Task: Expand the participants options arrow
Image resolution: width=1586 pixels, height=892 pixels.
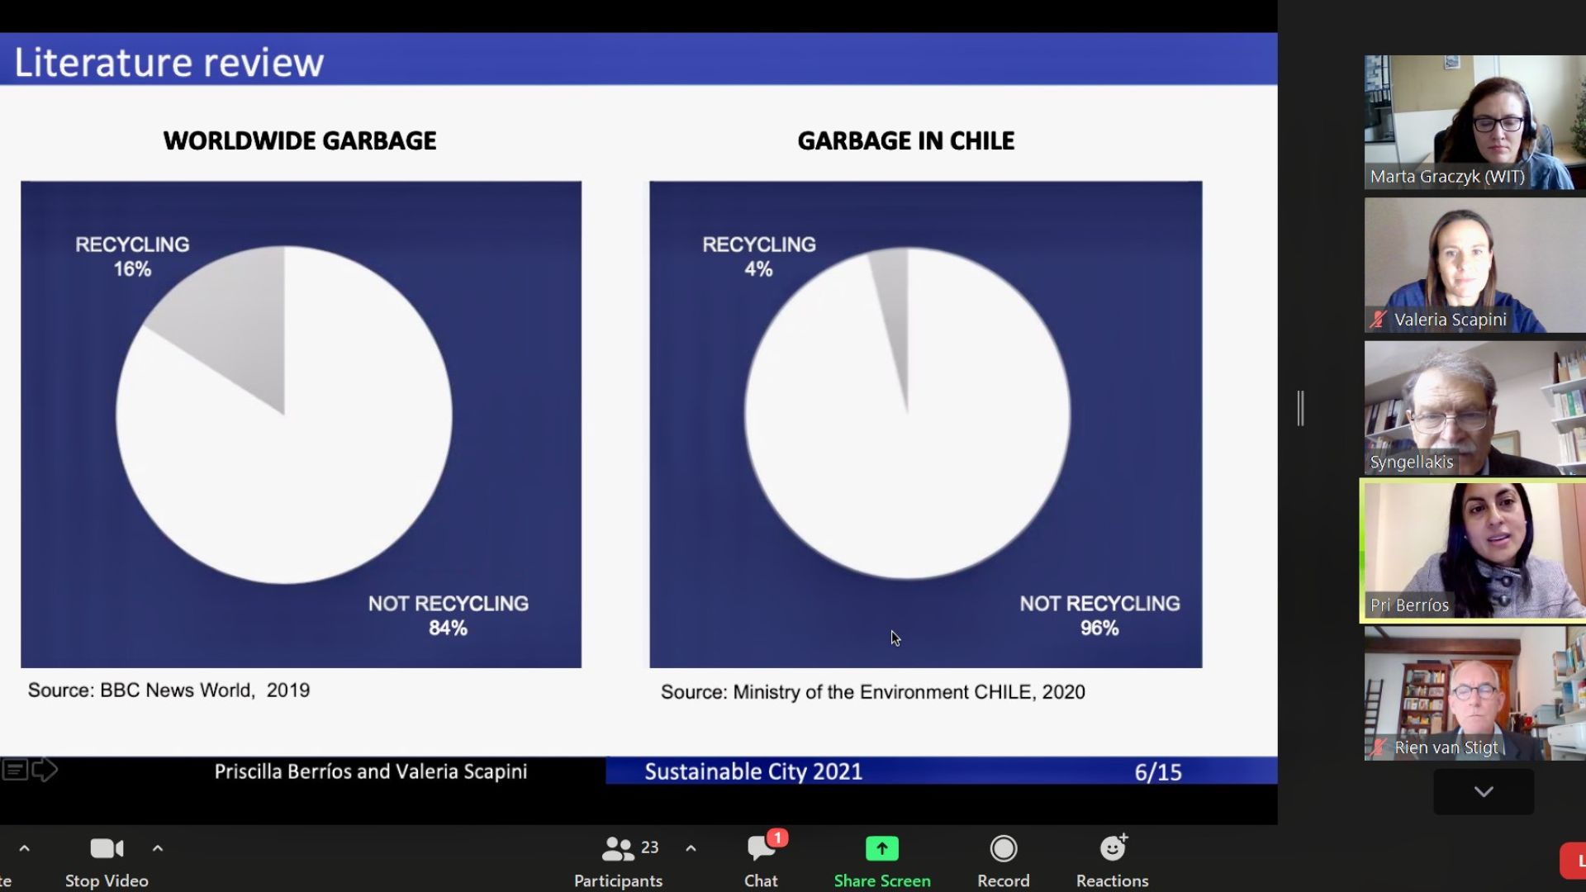Action: tap(691, 848)
